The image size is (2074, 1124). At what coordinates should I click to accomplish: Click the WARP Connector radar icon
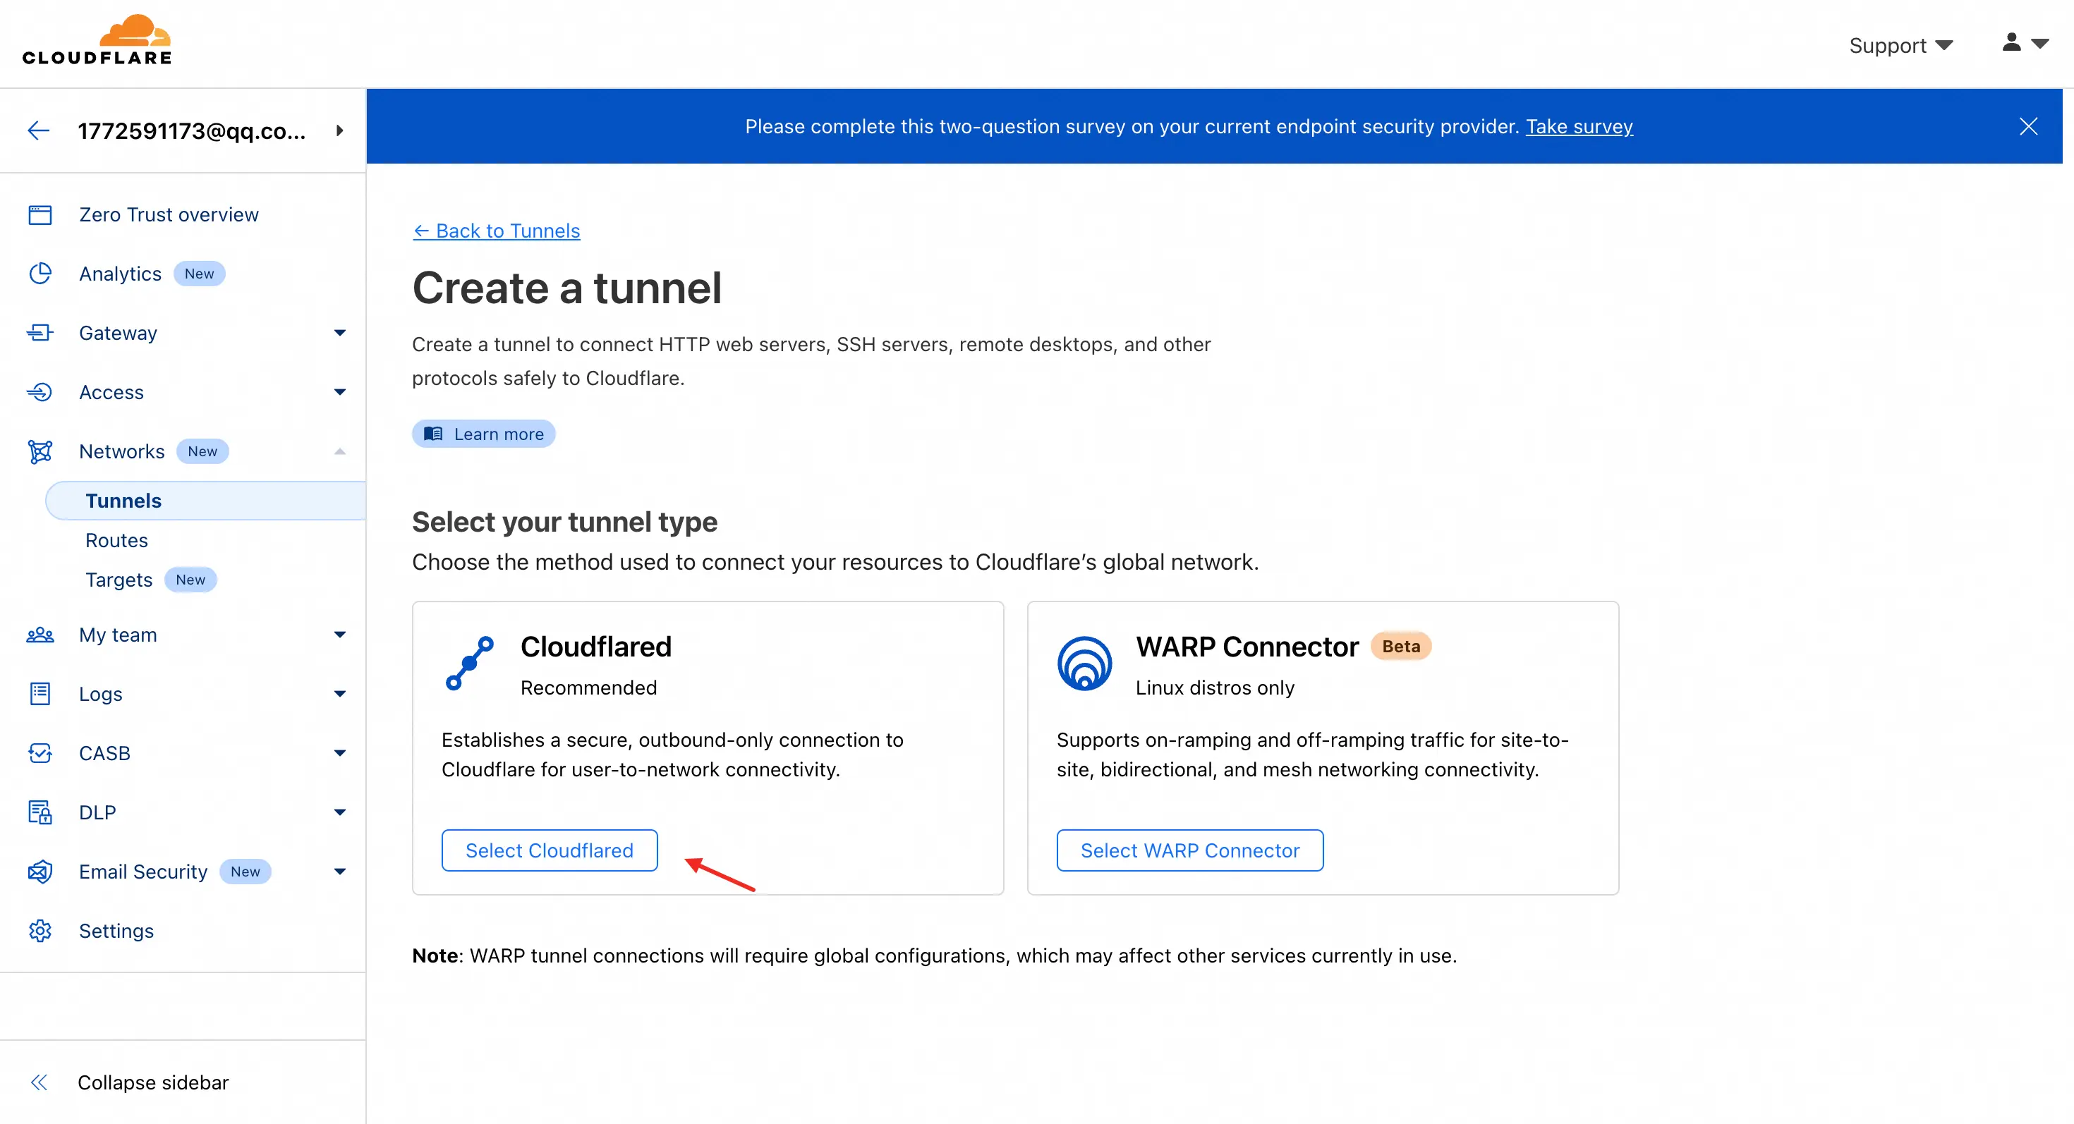pyautogui.click(x=1084, y=663)
